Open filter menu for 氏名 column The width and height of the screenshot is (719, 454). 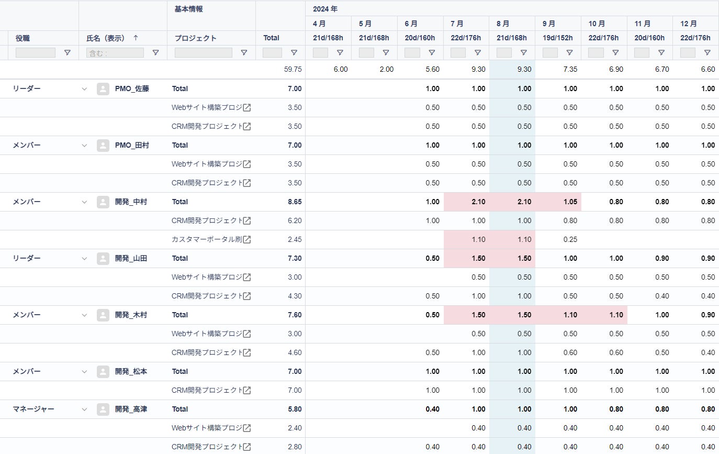coord(155,53)
